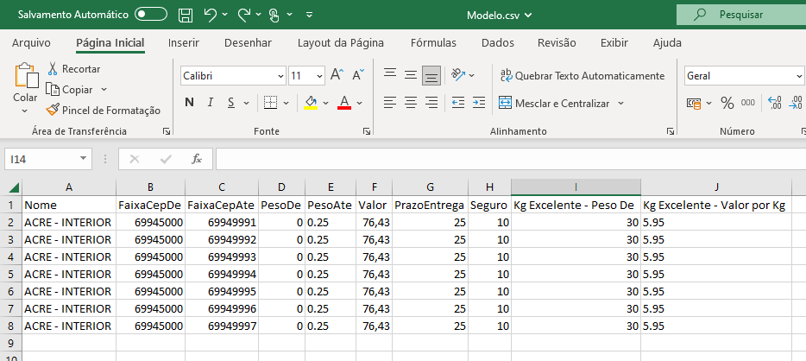Click the Increase Font Size icon
Image resolution: width=806 pixels, height=361 pixels.
(337, 76)
